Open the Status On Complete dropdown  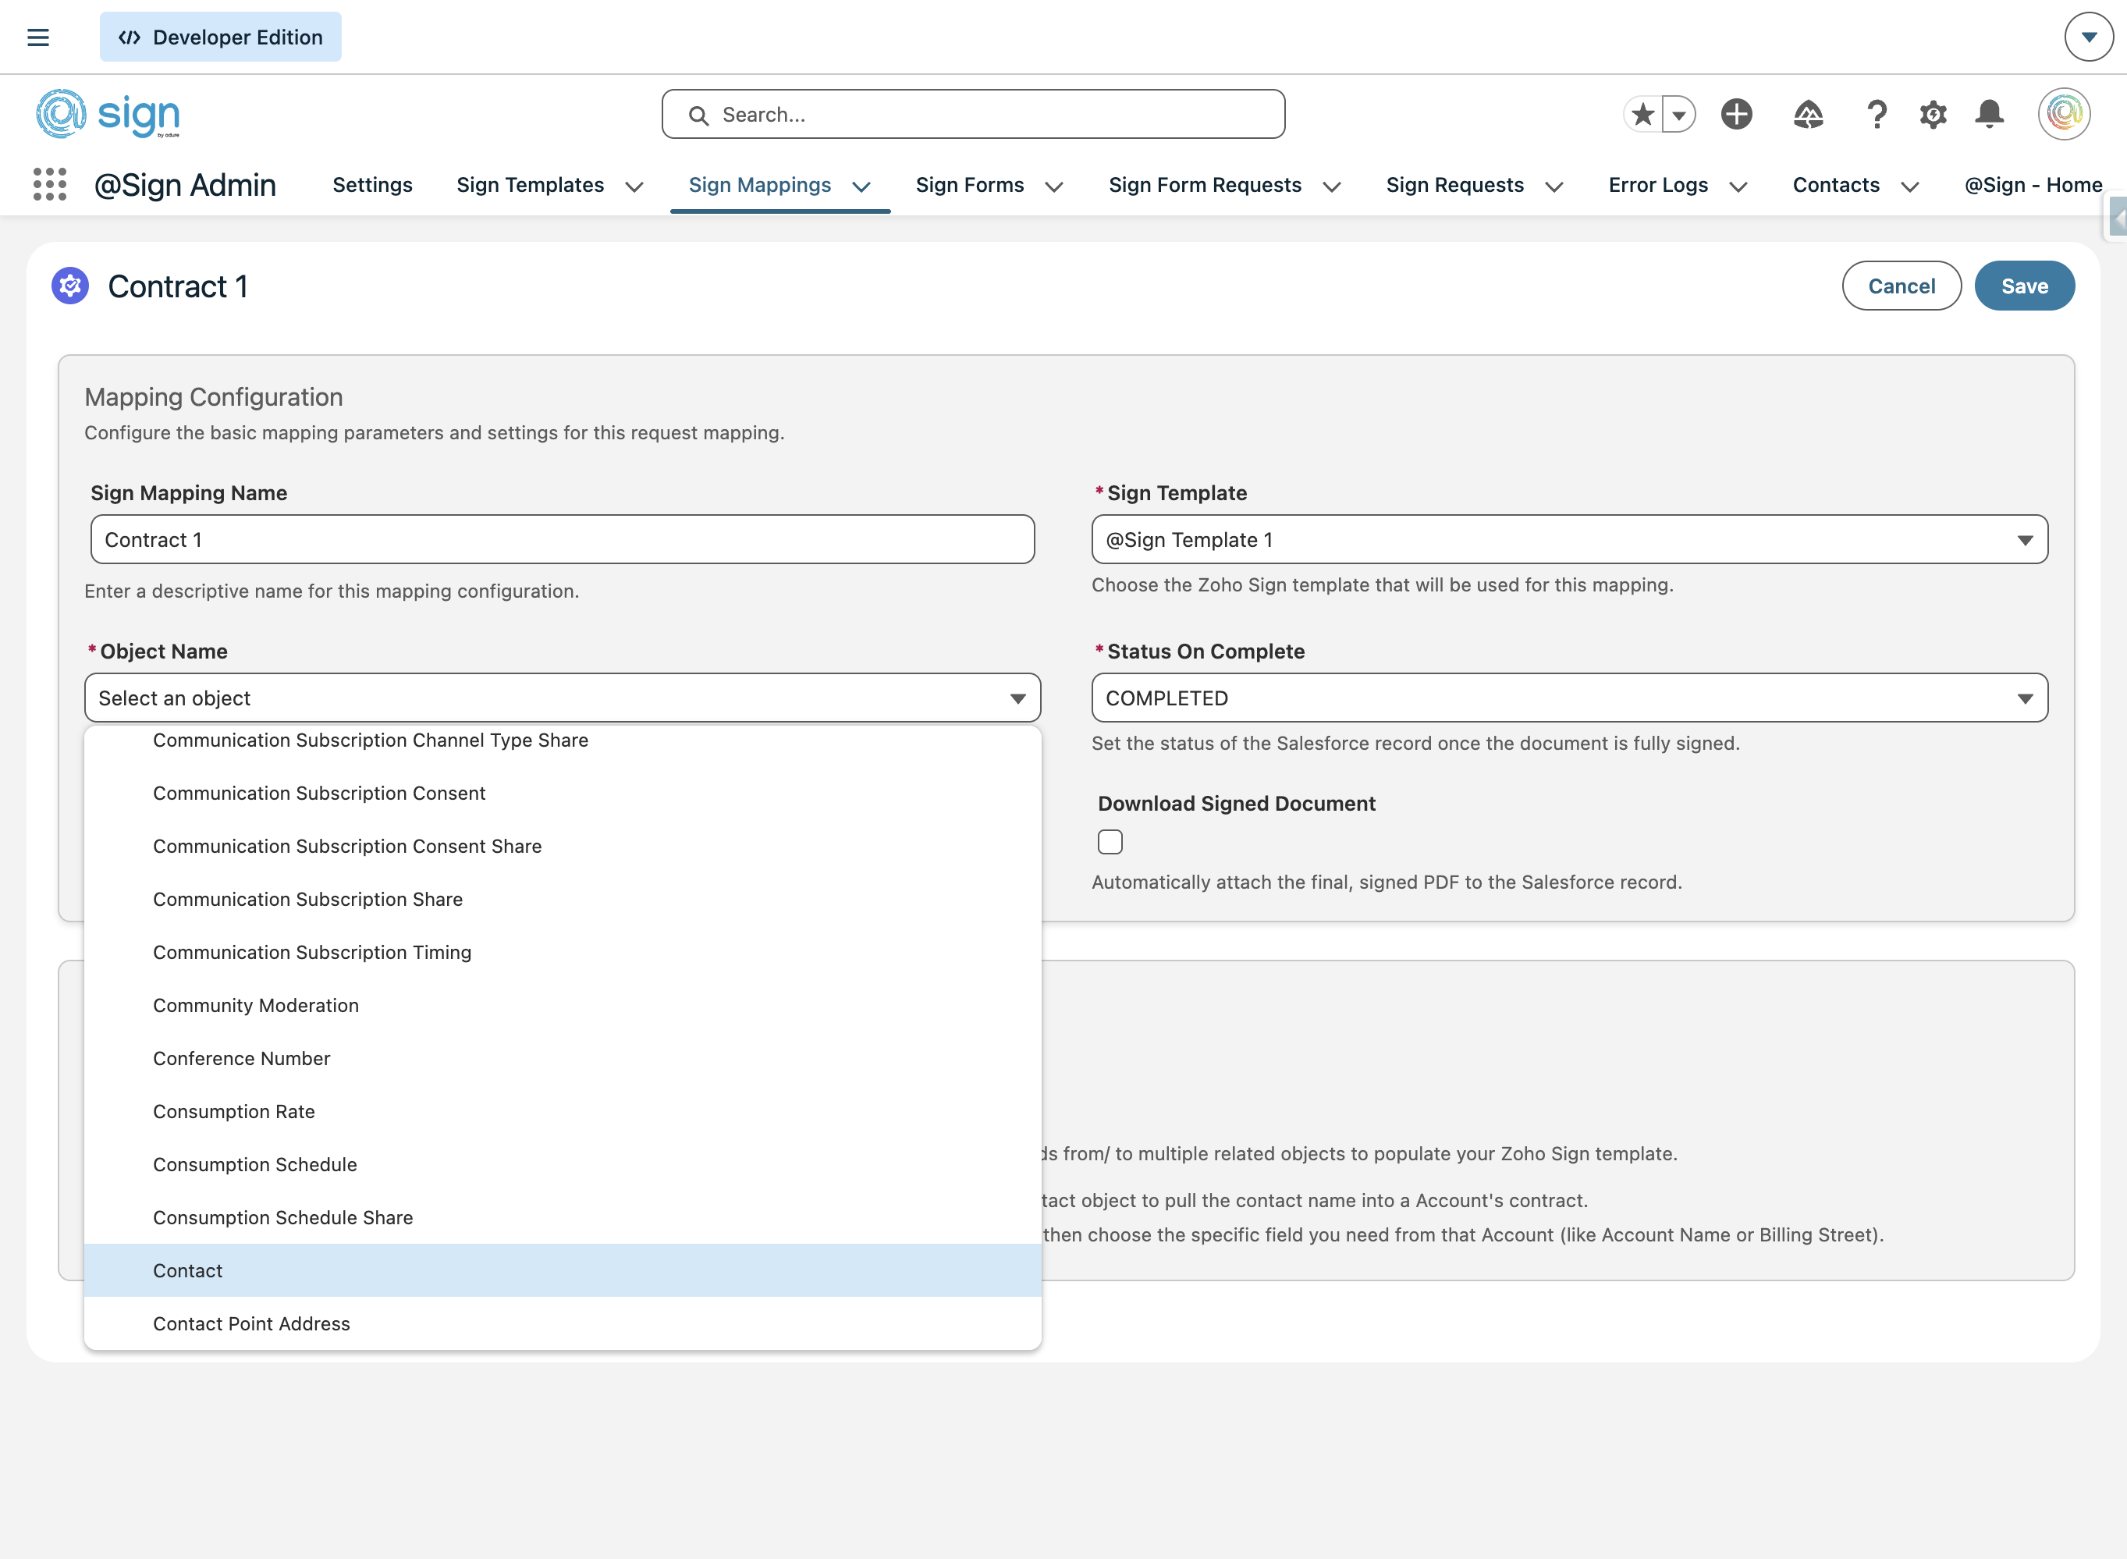tap(1569, 698)
